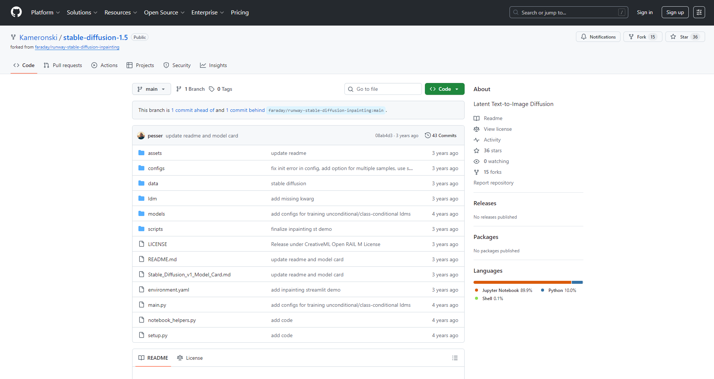Click the Sign up button
This screenshot has height=379, width=714.
(x=675, y=12)
